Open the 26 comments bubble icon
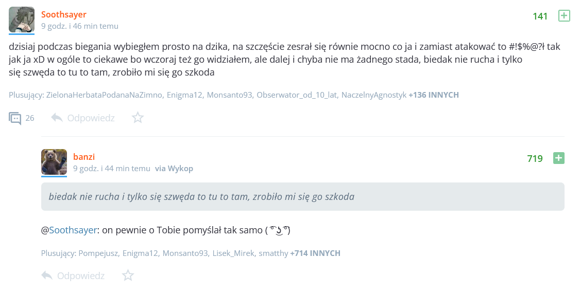The width and height of the screenshot is (580, 294). pos(15,118)
